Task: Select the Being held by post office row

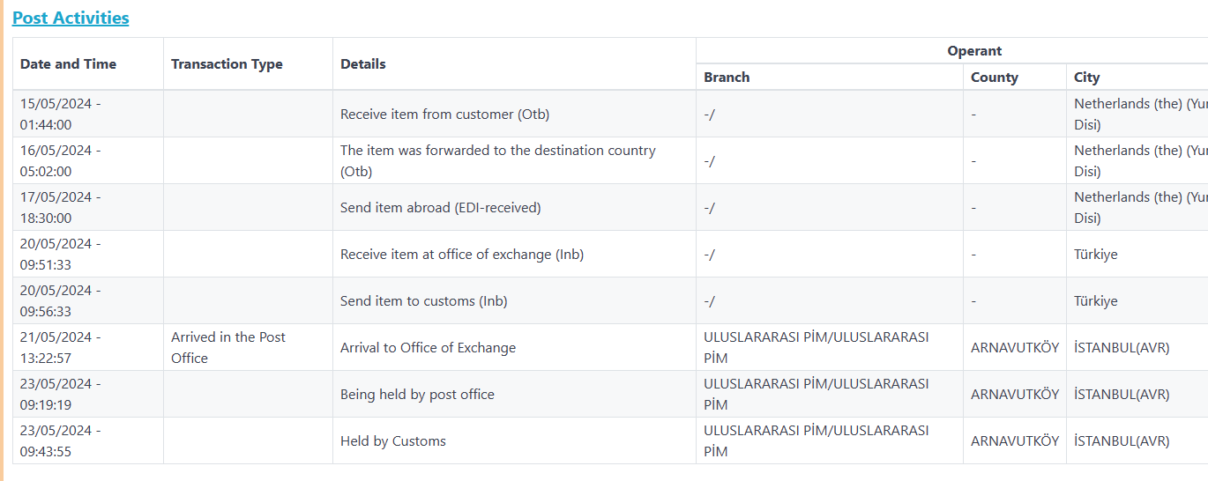Action: click(x=417, y=395)
